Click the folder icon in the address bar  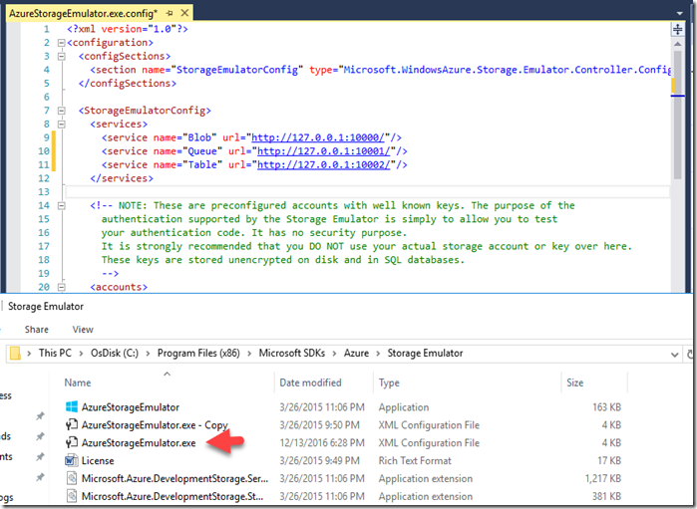pyautogui.click(x=15, y=354)
